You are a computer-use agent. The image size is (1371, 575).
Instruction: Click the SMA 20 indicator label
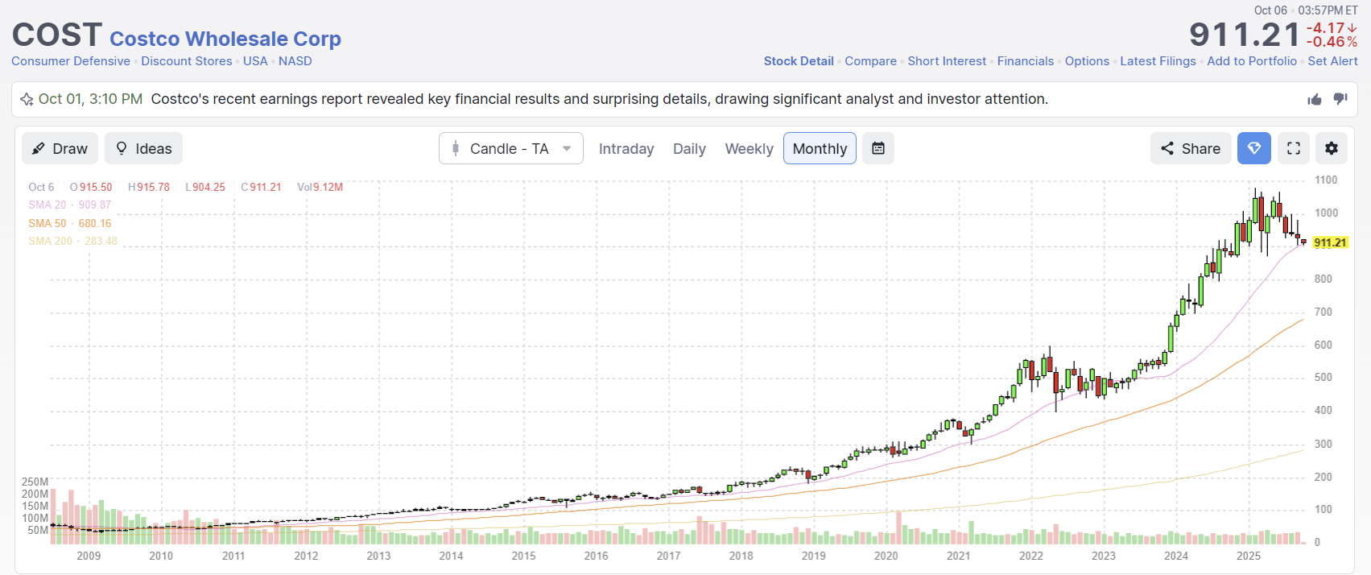pyautogui.click(x=70, y=205)
